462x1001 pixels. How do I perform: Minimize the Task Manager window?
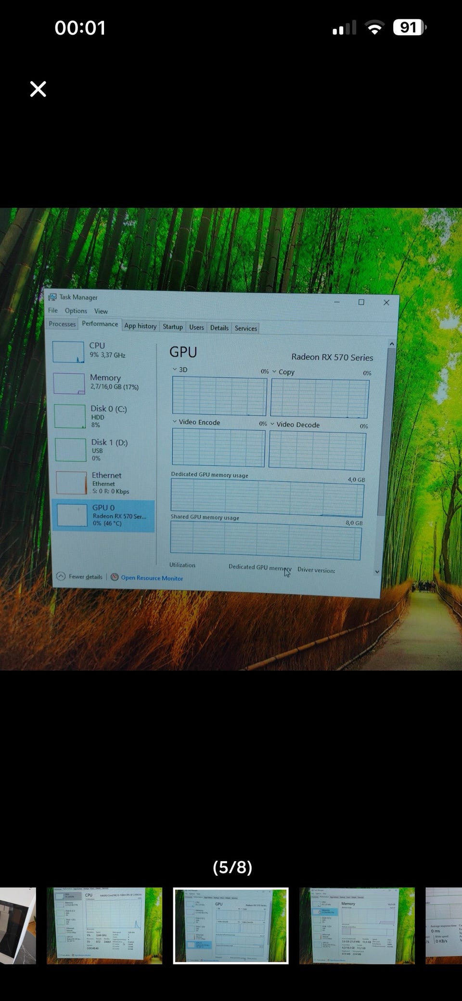click(x=337, y=302)
